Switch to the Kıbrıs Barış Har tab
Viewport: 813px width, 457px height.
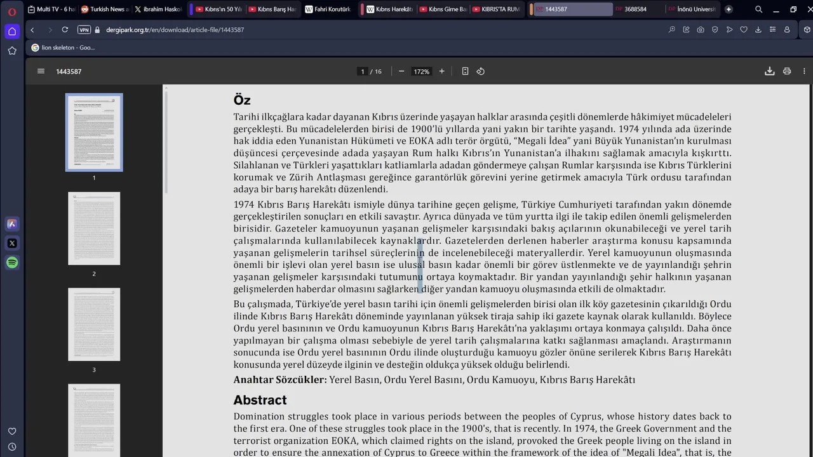[272, 10]
